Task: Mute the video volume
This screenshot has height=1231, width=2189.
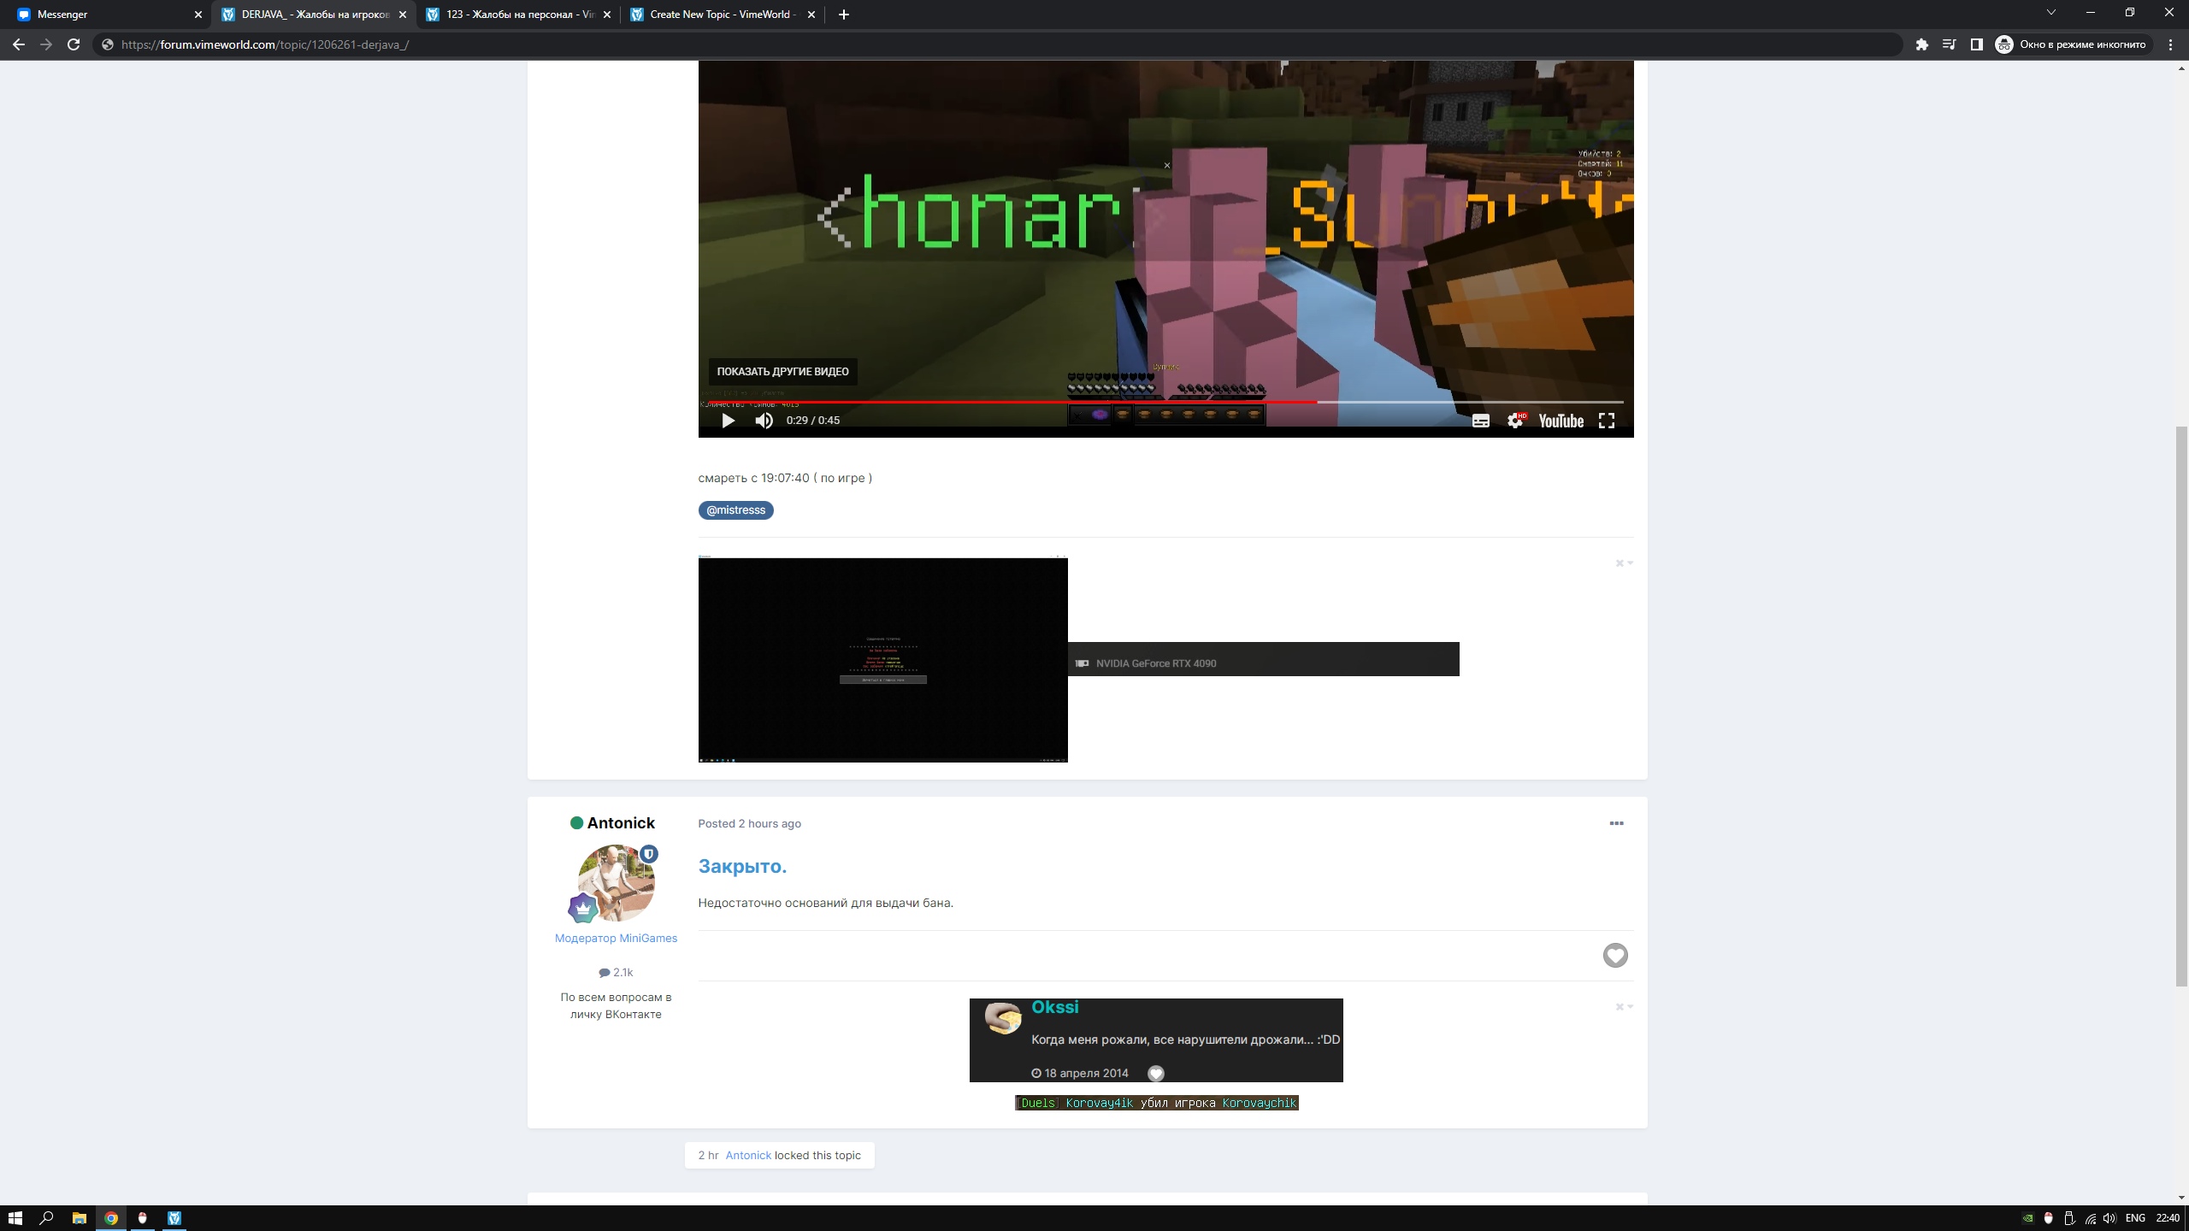Action: 764,421
